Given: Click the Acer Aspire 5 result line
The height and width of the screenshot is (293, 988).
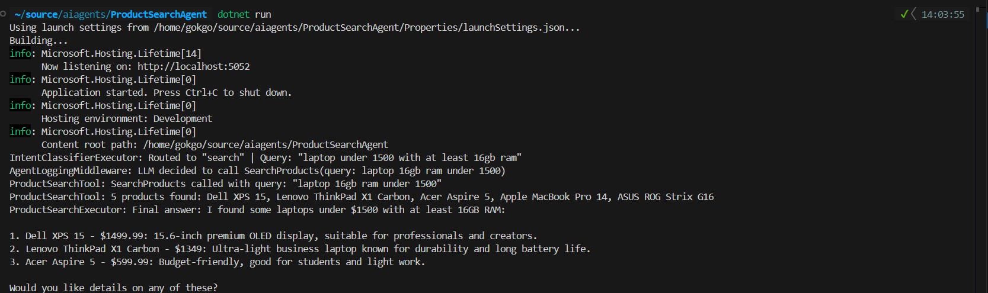Looking at the screenshot, I should pyautogui.click(x=217, y=262).
